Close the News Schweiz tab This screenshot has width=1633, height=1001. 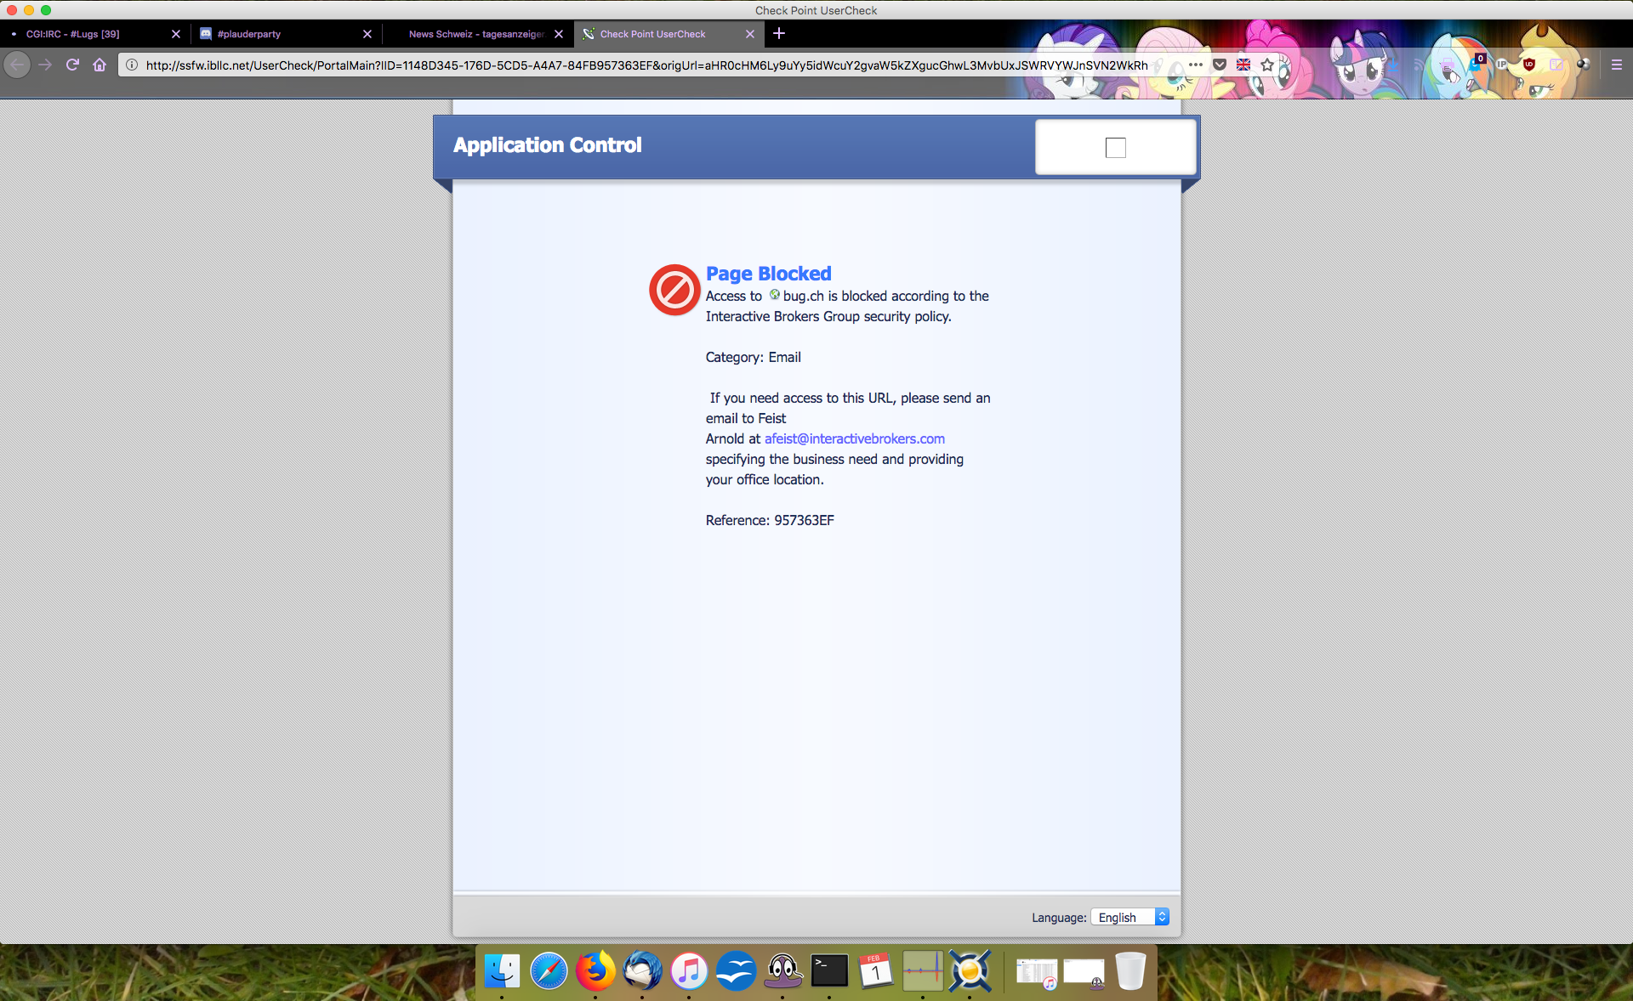(x=559, y=34)
